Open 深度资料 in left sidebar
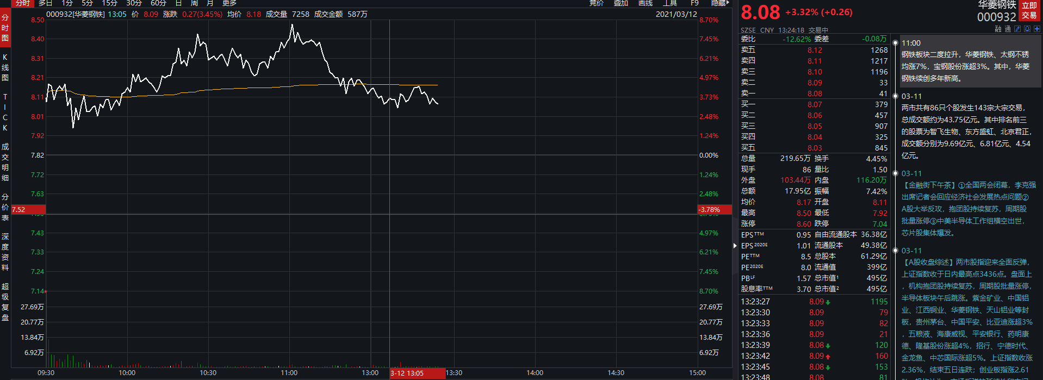The image size is (1043, 380). click(x=5, y=252)
